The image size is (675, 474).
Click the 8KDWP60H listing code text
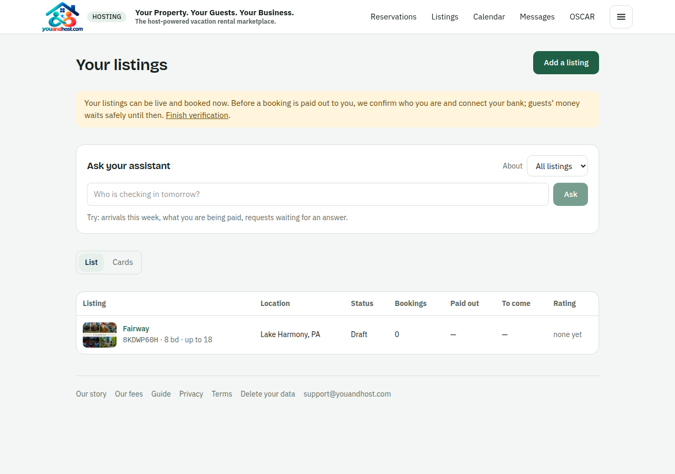coord(140,340)
